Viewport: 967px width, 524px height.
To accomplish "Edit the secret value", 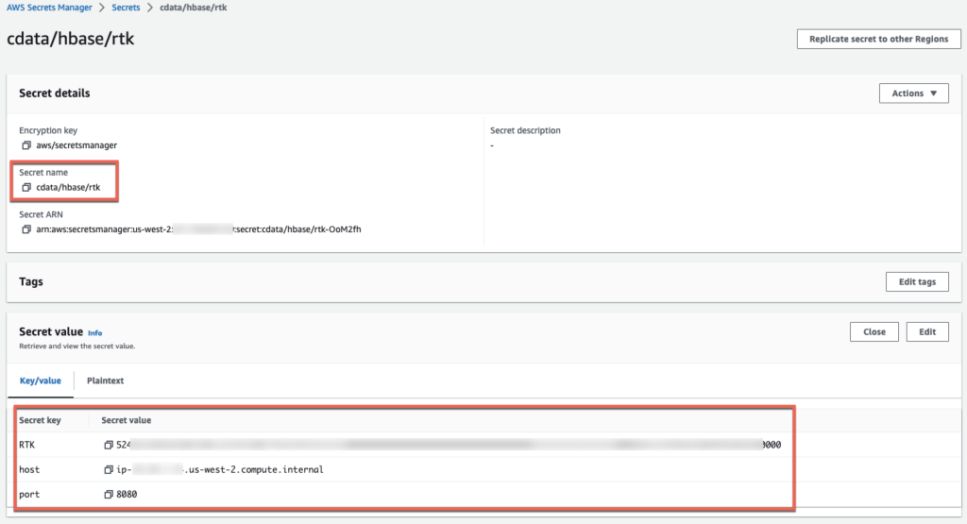I will (x=927, y=331).
